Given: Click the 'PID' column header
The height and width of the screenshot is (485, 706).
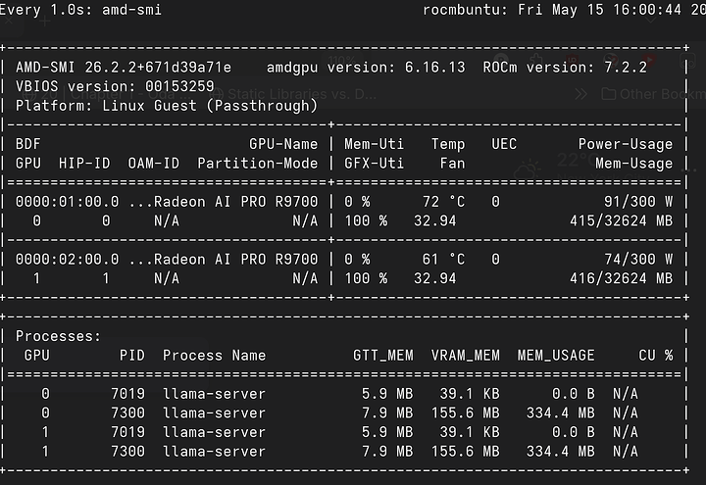Looking at the screenshot, I should (132, 356).
